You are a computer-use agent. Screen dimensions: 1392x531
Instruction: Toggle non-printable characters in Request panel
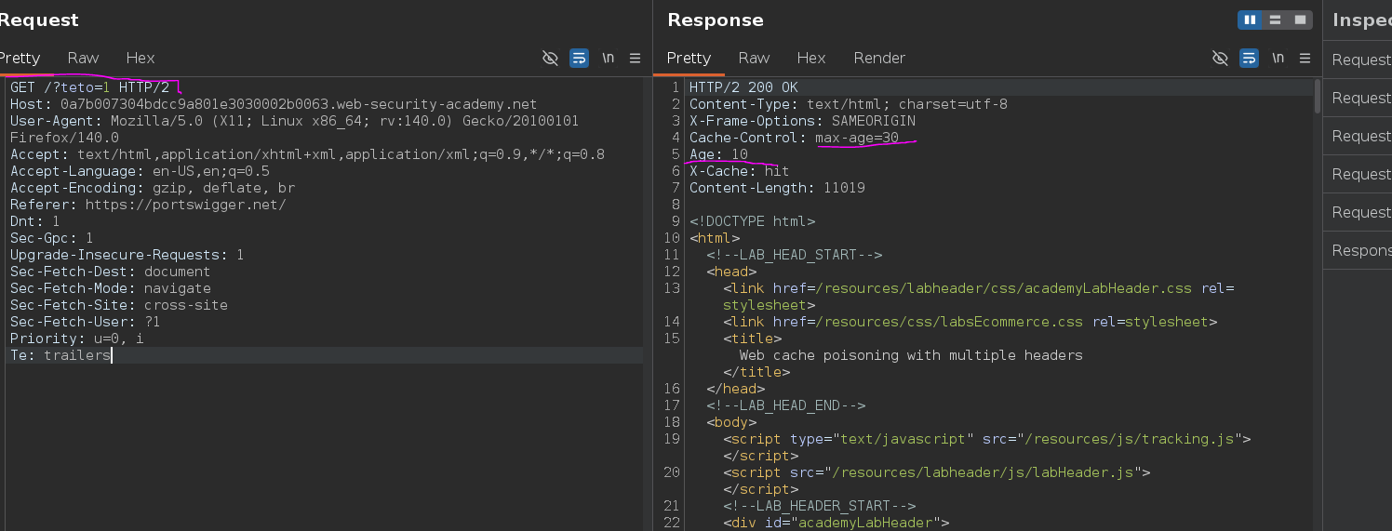point(550,58)
